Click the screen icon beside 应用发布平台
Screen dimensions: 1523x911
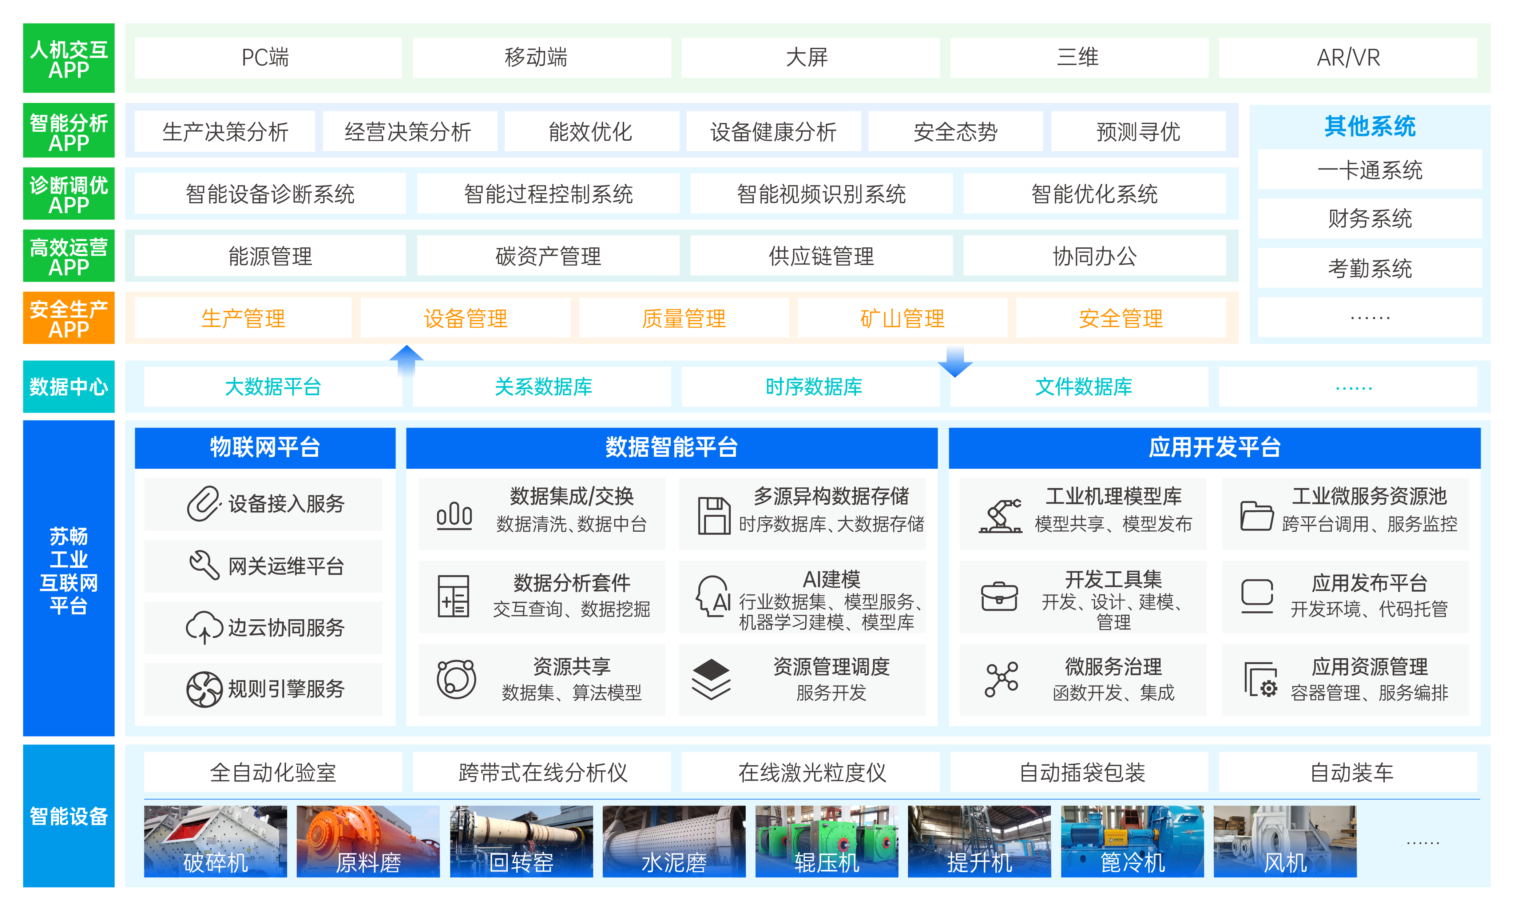[1257, 596]
